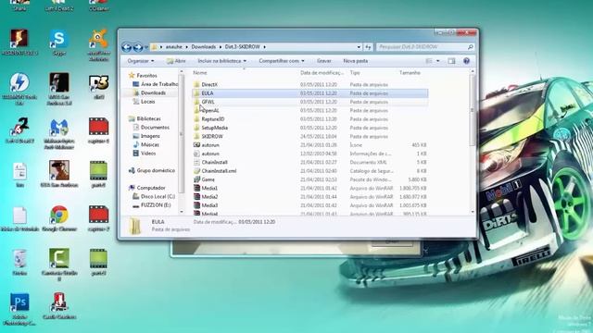Image resolution: width=593 pixels, height=333 pixels.
Task: Select the Media3 WinRAR archive
Action: coord(209,205)
